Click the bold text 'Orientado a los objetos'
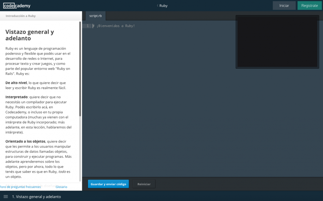The height and width of the screenshot is (201, 323). click(25, 141)
